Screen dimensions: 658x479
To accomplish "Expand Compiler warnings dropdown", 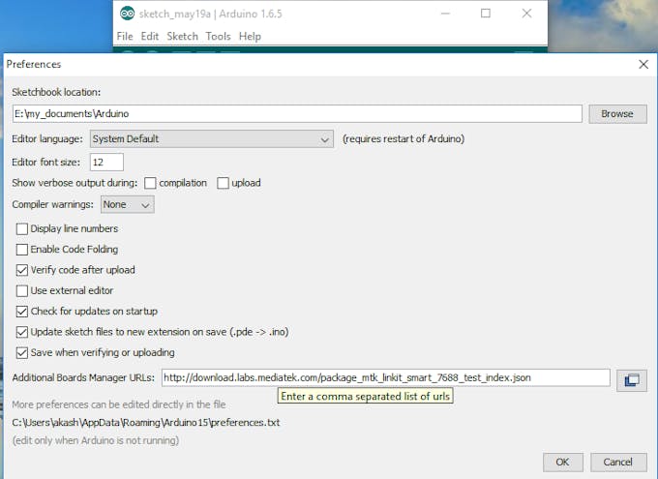I will pos(127,204).
